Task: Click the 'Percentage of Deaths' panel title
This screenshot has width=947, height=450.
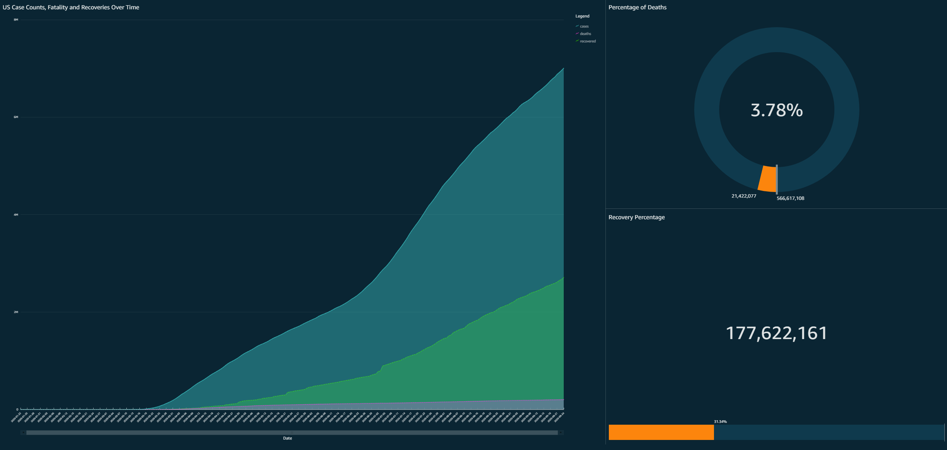Action: coord(637,7)
